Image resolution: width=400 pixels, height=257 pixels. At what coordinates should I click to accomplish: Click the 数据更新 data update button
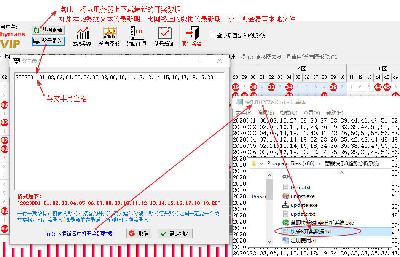tap(48, 30)
